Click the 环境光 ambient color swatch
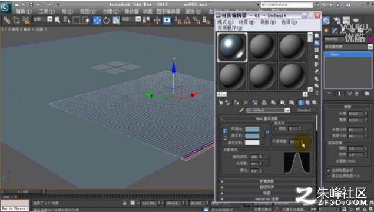The width and height of the screenshot is (374, 212). [252, 129]
